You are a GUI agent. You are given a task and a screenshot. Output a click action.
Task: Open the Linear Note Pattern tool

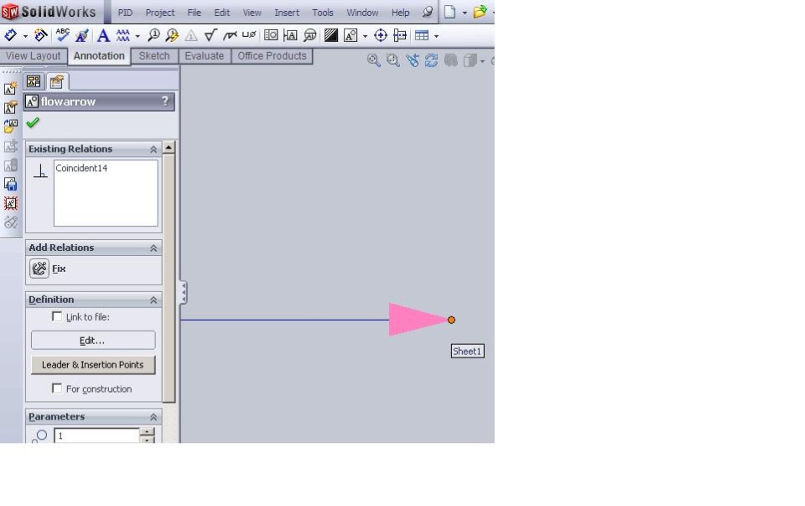[123, 35]
